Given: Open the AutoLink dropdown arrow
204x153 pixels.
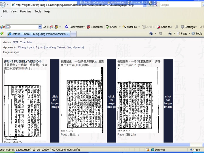Looking at the screenshot, I should point(139,27).
